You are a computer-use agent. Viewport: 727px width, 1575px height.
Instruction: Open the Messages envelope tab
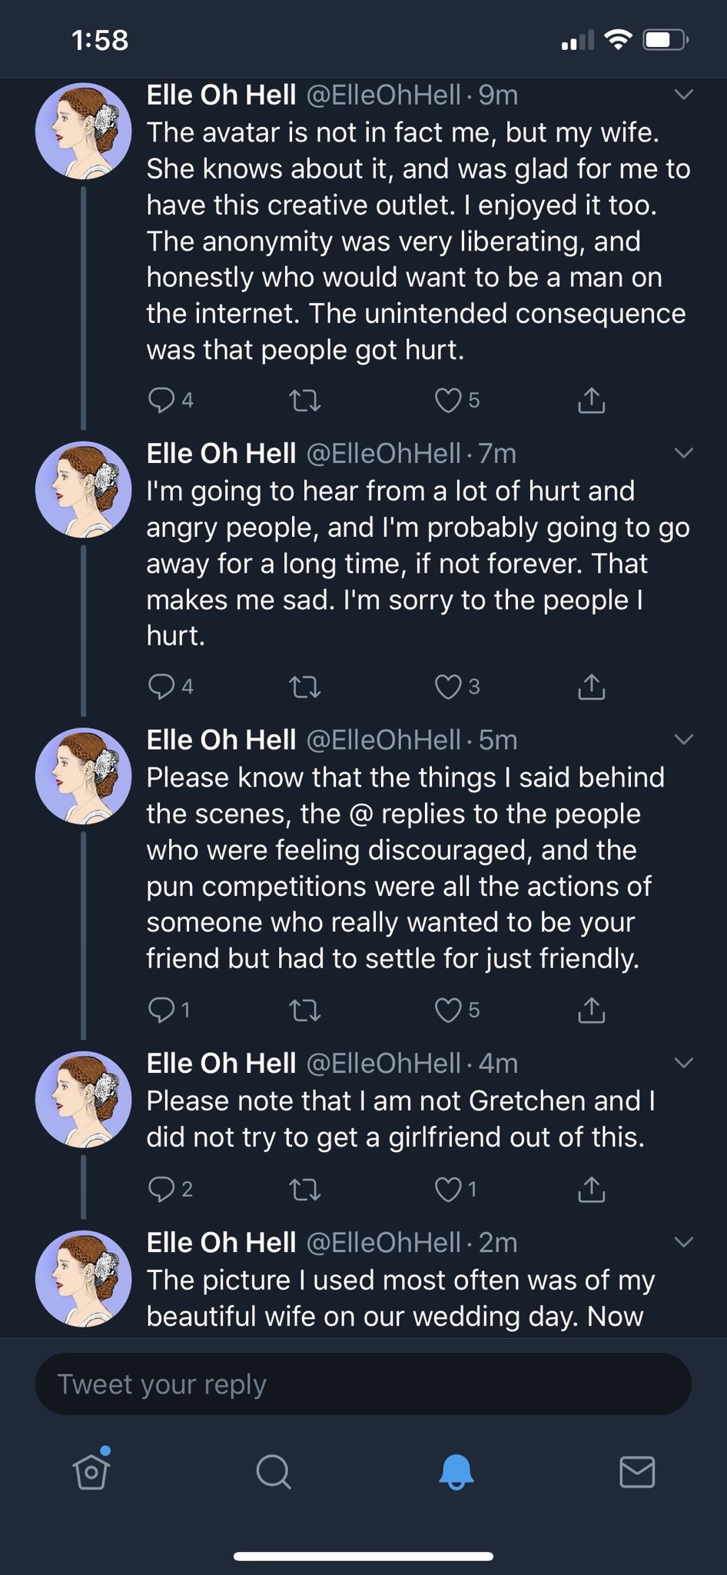coord(637,1472)
